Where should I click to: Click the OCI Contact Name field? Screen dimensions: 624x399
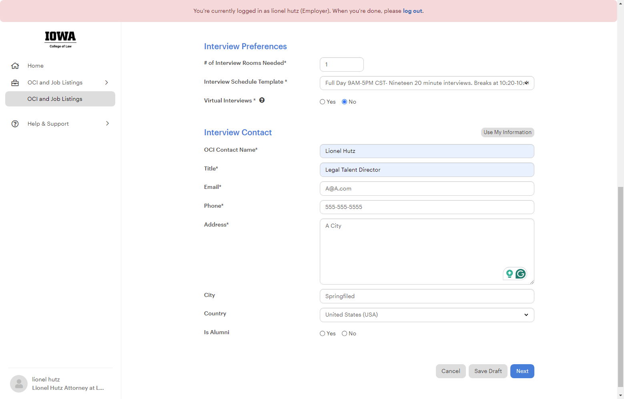click(x=427, y=151)
